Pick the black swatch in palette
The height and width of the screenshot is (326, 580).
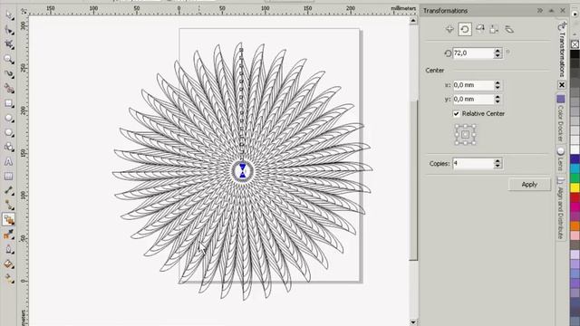point(575,54)
